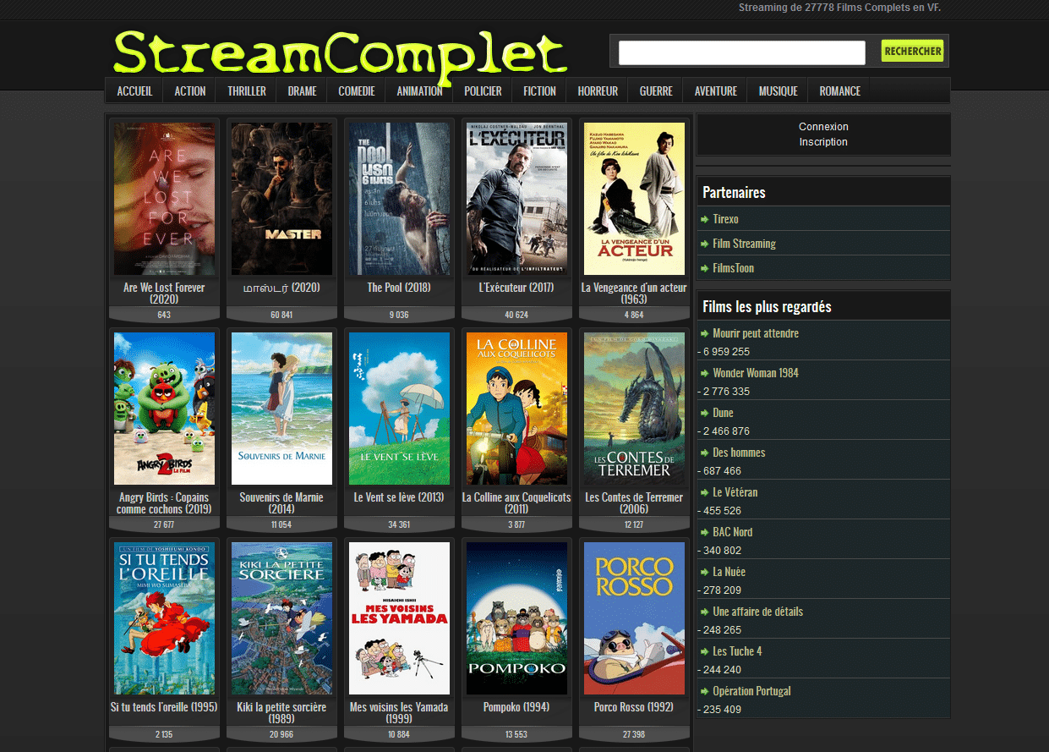
Task: Click the arrow icon beside Dune
Action: (705, 413)
